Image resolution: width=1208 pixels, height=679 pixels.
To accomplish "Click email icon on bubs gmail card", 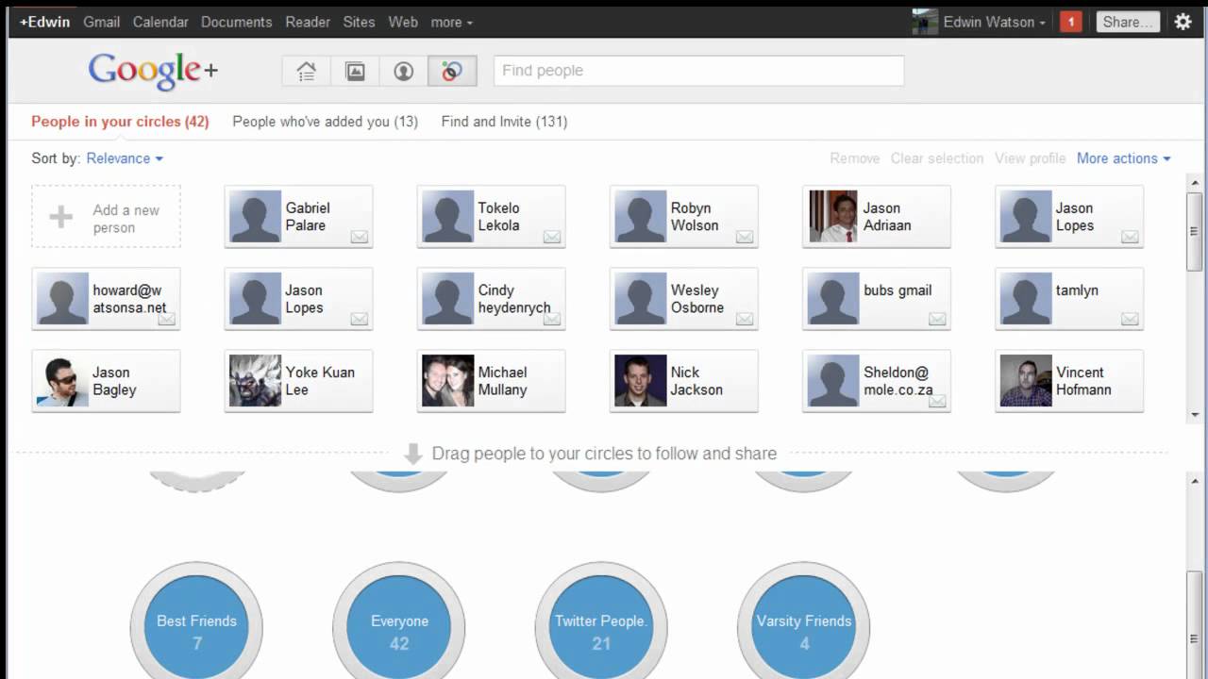I will click(x=937, y=319).
